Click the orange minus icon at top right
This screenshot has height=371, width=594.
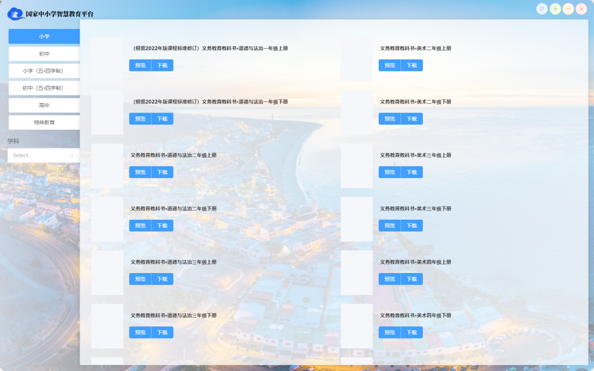tap(568, 9)
